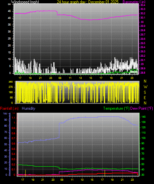Click the '29.1' barometer axis value
This screenshot has height=184, width=154.
pos(143,60)
